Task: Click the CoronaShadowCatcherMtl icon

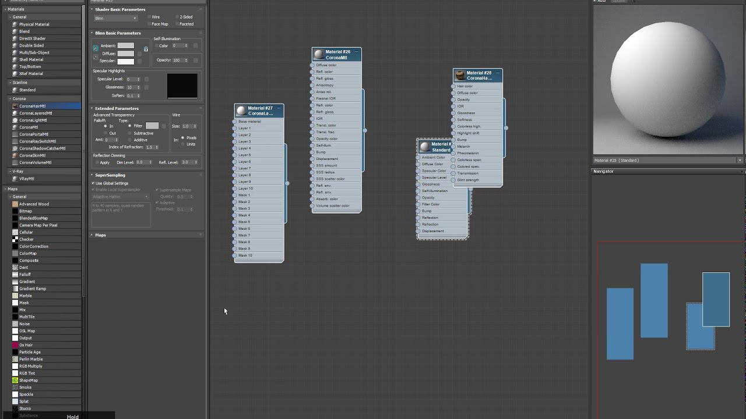Action: tap(15, 148)
